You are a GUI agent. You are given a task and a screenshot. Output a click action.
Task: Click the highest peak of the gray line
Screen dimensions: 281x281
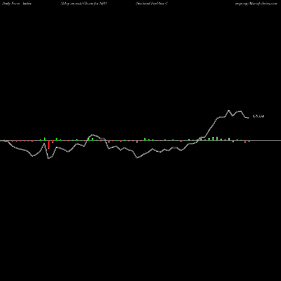coord(229,110)
